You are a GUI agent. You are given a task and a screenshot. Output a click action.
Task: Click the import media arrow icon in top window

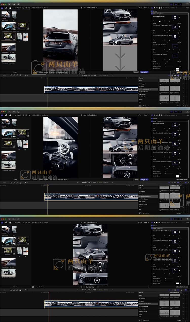point(10,4)
